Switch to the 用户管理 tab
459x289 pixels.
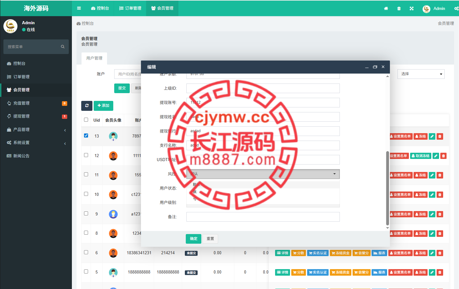(x=94, y=58)
